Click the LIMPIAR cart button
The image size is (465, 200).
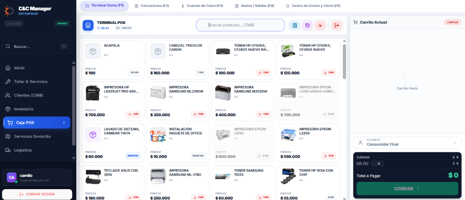coord(453,23)
